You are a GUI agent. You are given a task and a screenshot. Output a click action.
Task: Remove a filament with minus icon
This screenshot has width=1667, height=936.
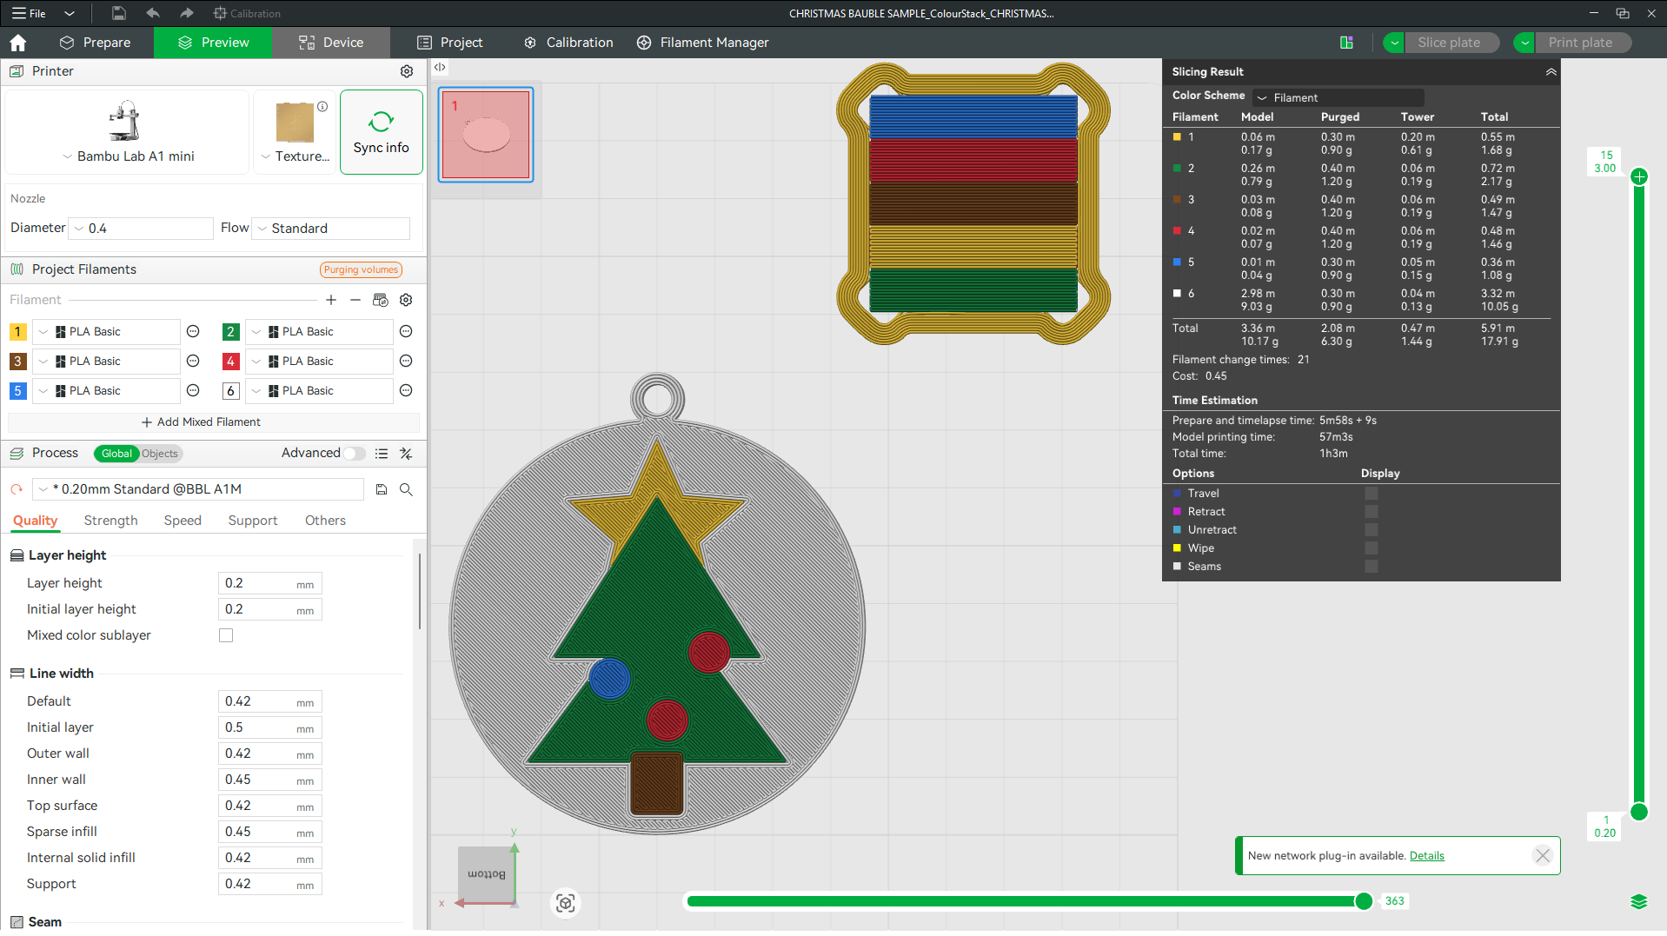355,300
